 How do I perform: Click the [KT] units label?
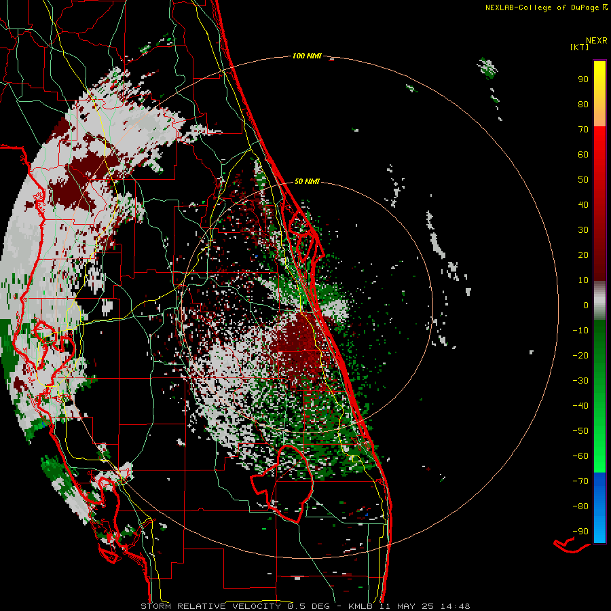click(580, 47)
